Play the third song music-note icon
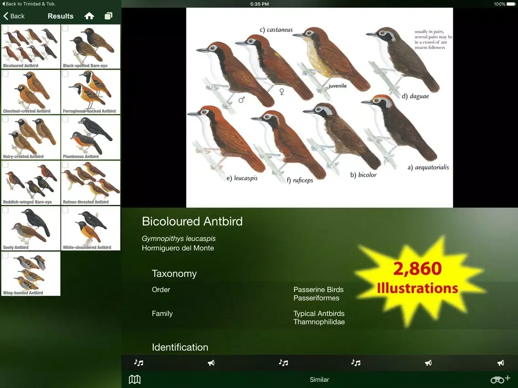Image resolution: width=518 pixels, height=388 pixels. 356,363
